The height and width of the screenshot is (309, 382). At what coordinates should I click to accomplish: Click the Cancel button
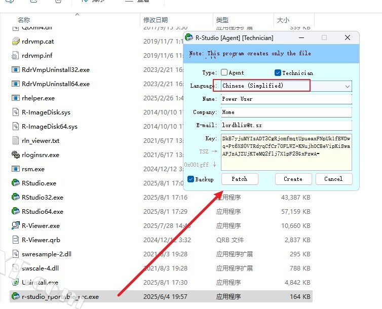tap(334, 179)
